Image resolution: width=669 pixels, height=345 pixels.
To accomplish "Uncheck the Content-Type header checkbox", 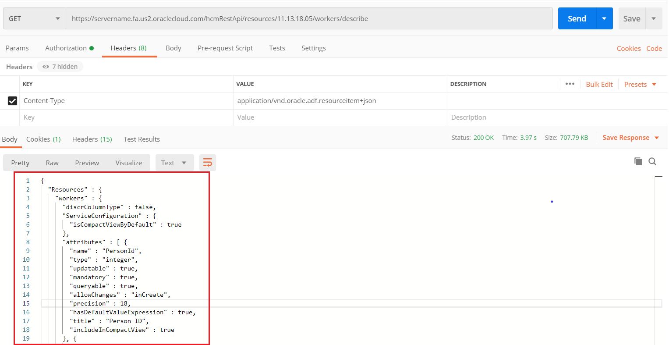I will (12, 101).
